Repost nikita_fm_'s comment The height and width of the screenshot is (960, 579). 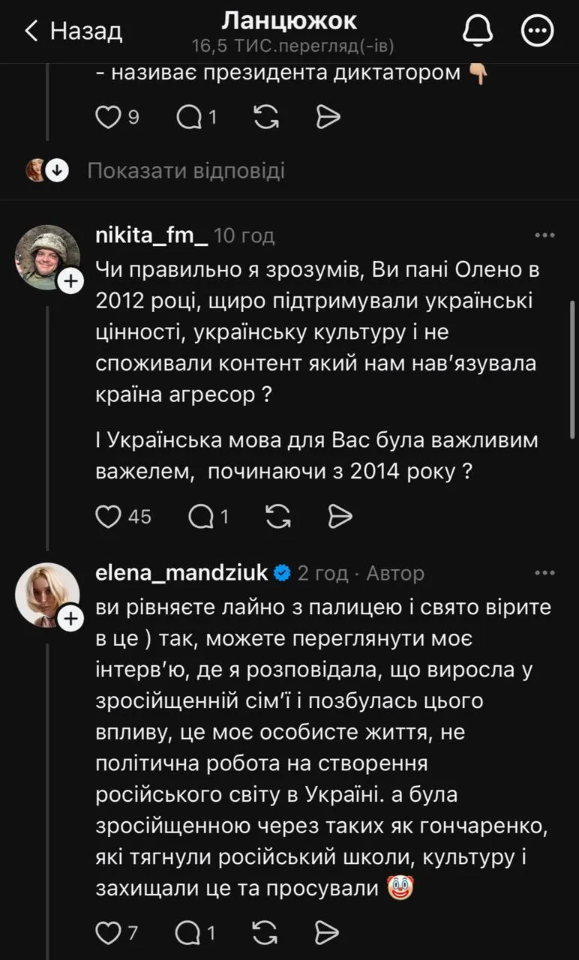278,516
